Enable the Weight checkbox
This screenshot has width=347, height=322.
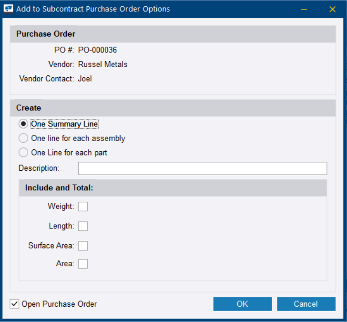click(83, 207)
